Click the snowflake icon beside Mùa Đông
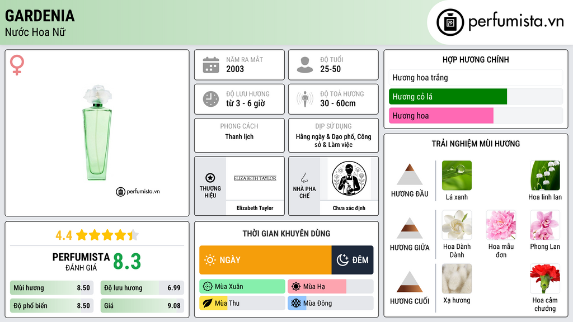Screen dimensions: 573x322 (x=296, y=303)
